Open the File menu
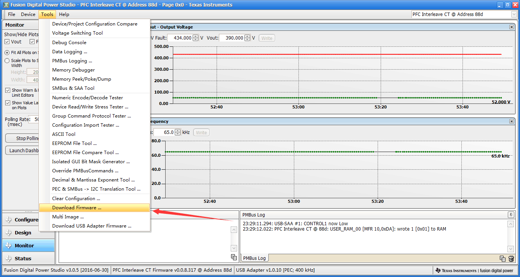Screen dimensions: 520x277 (11, 14)
